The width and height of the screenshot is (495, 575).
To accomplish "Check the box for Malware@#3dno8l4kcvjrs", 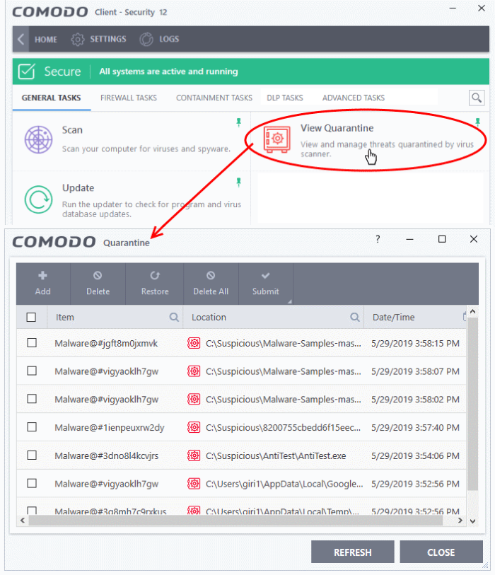I will (x=32, y=455).
